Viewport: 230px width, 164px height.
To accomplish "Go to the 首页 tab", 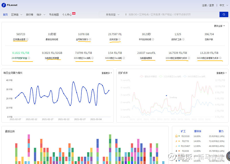I will 5,15.
